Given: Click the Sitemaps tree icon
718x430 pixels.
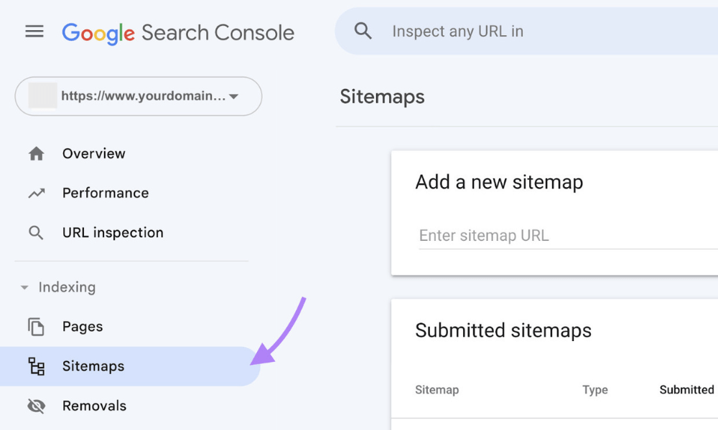Looking at the screenshot, I should [36, 366].
